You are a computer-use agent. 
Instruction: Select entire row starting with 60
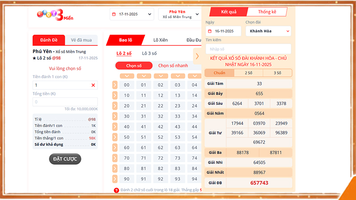tap(115, 148)
